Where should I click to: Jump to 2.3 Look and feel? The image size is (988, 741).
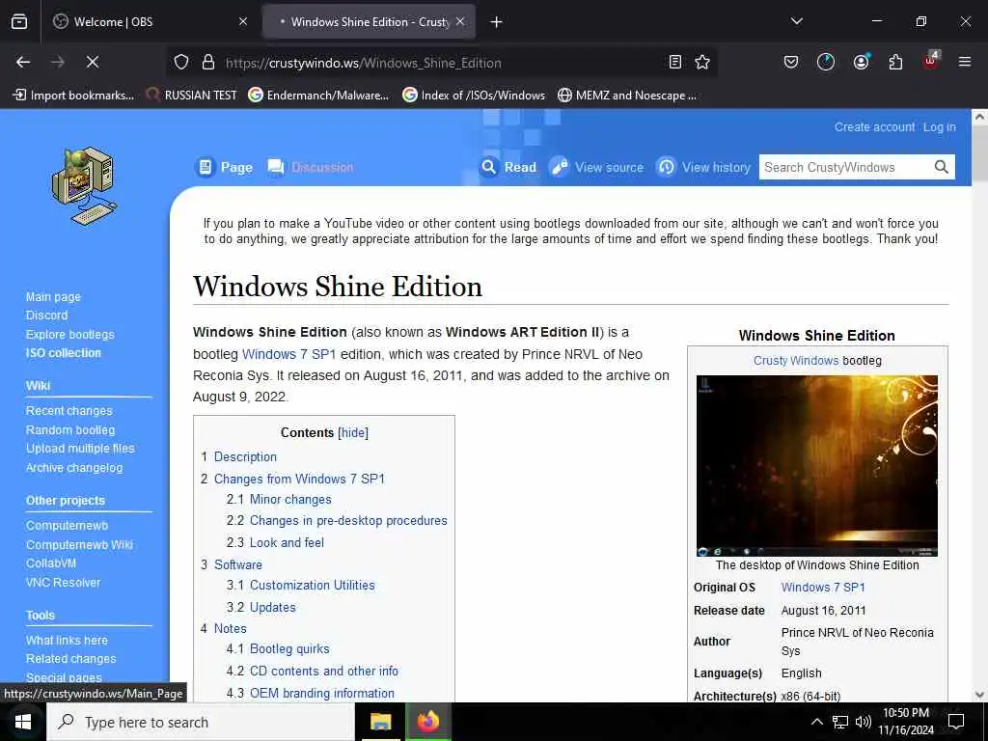coord(287,542)
